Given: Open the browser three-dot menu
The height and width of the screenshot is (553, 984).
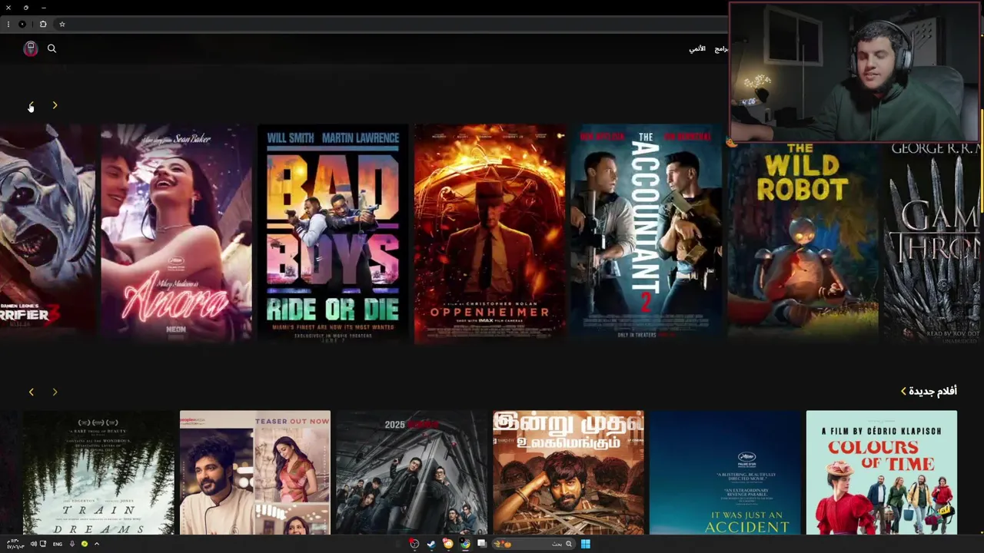Looking at the screenshot, I should tap(8, 24).
